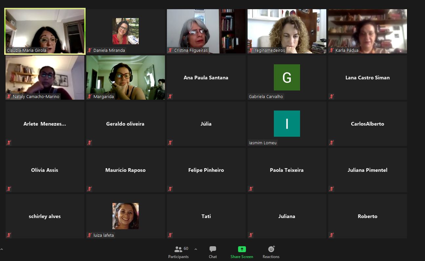Expand the hidden meeting controls chevron
Screen dimensions: 425x261
2,250
